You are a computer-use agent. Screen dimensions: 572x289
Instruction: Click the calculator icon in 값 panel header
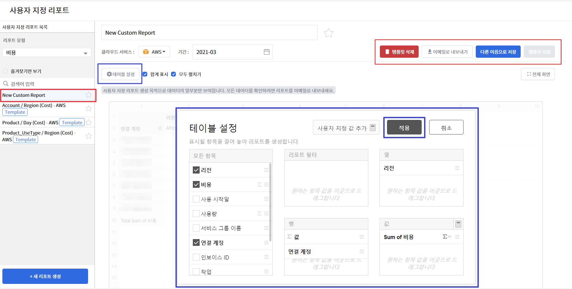pos(458,224)
